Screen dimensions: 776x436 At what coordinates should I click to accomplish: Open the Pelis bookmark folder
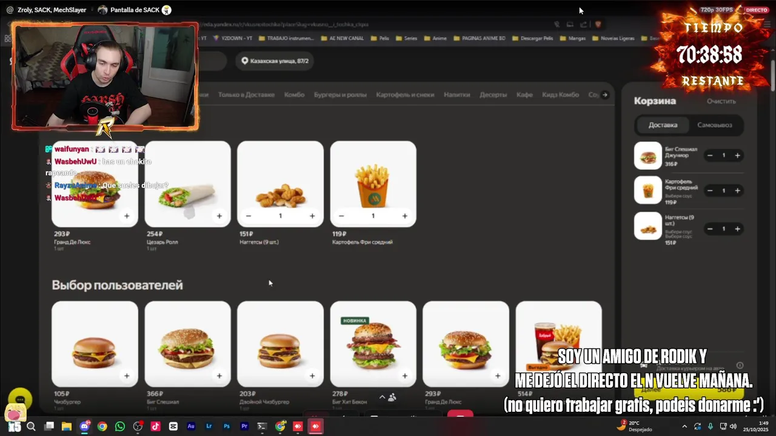[379, 38]
